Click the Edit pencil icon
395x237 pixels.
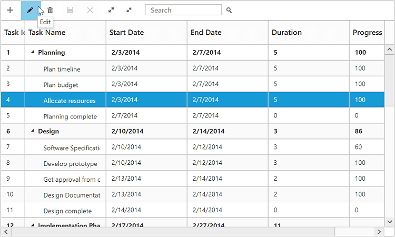click(30, 10)
